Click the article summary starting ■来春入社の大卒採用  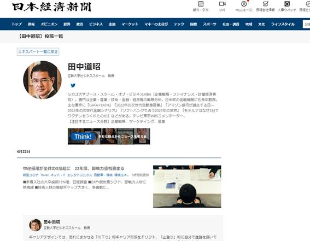(x=85, y=185)
